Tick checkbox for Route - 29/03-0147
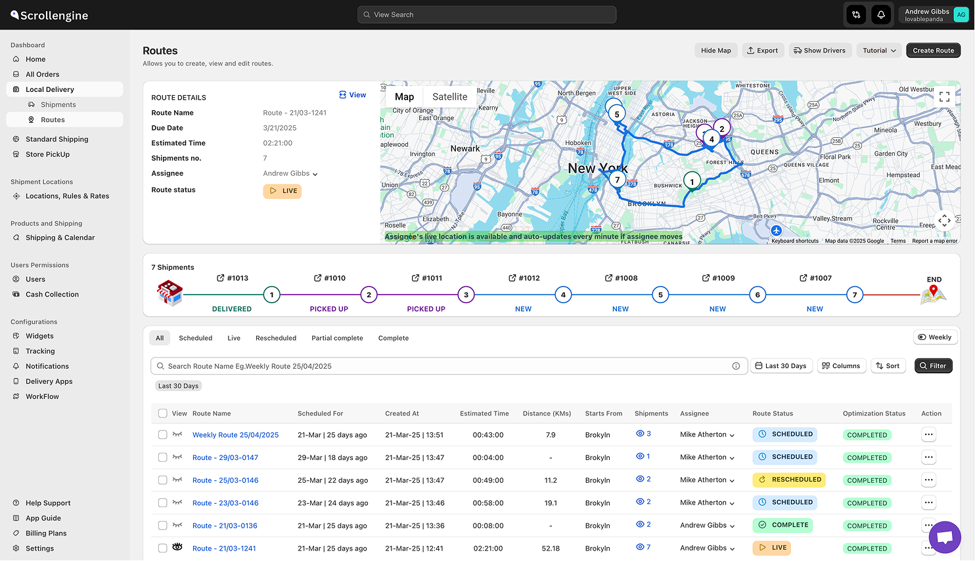The width and height of the screenshot is (975, 561). point(163,457)
